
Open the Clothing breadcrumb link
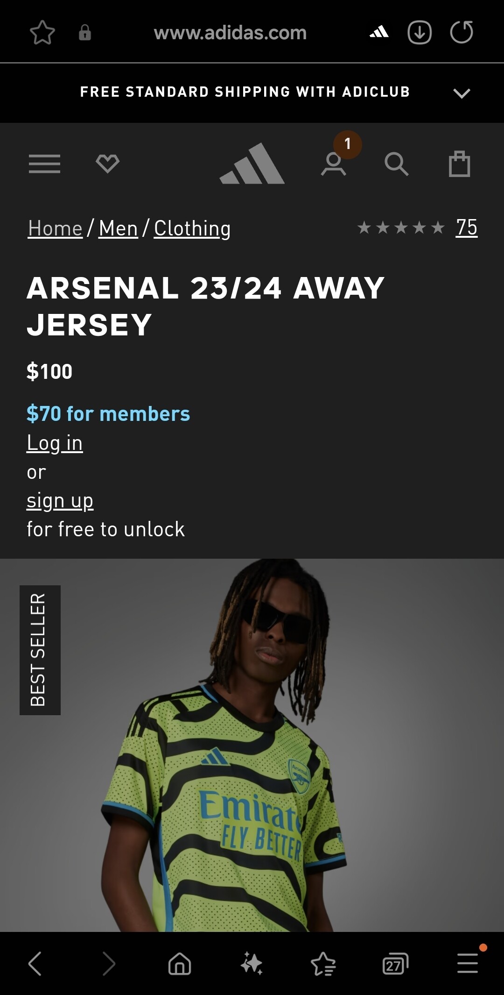click(x=192, y=228)
